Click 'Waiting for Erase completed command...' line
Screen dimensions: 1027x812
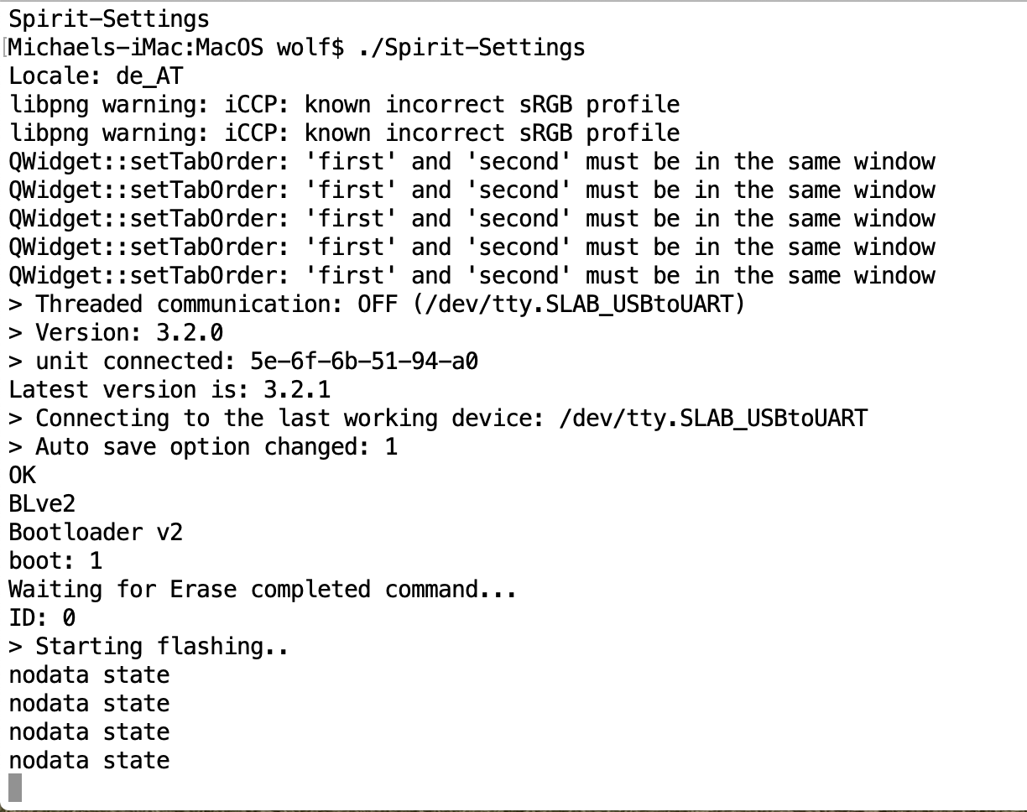click(x=263, y=590)
